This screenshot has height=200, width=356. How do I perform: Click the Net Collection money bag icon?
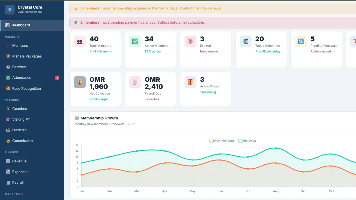(80, 82)
